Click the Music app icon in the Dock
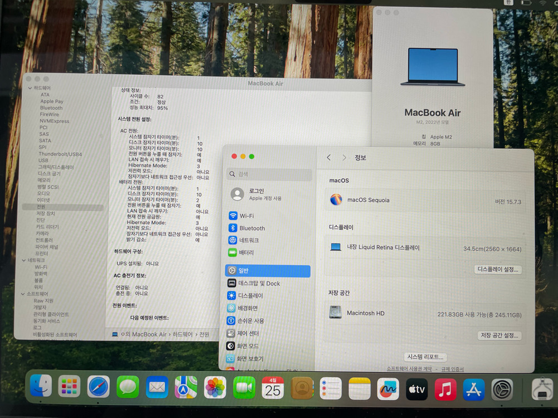Image resolution: width=558 pixels, height=418 pixels. [x=445, y=390]
